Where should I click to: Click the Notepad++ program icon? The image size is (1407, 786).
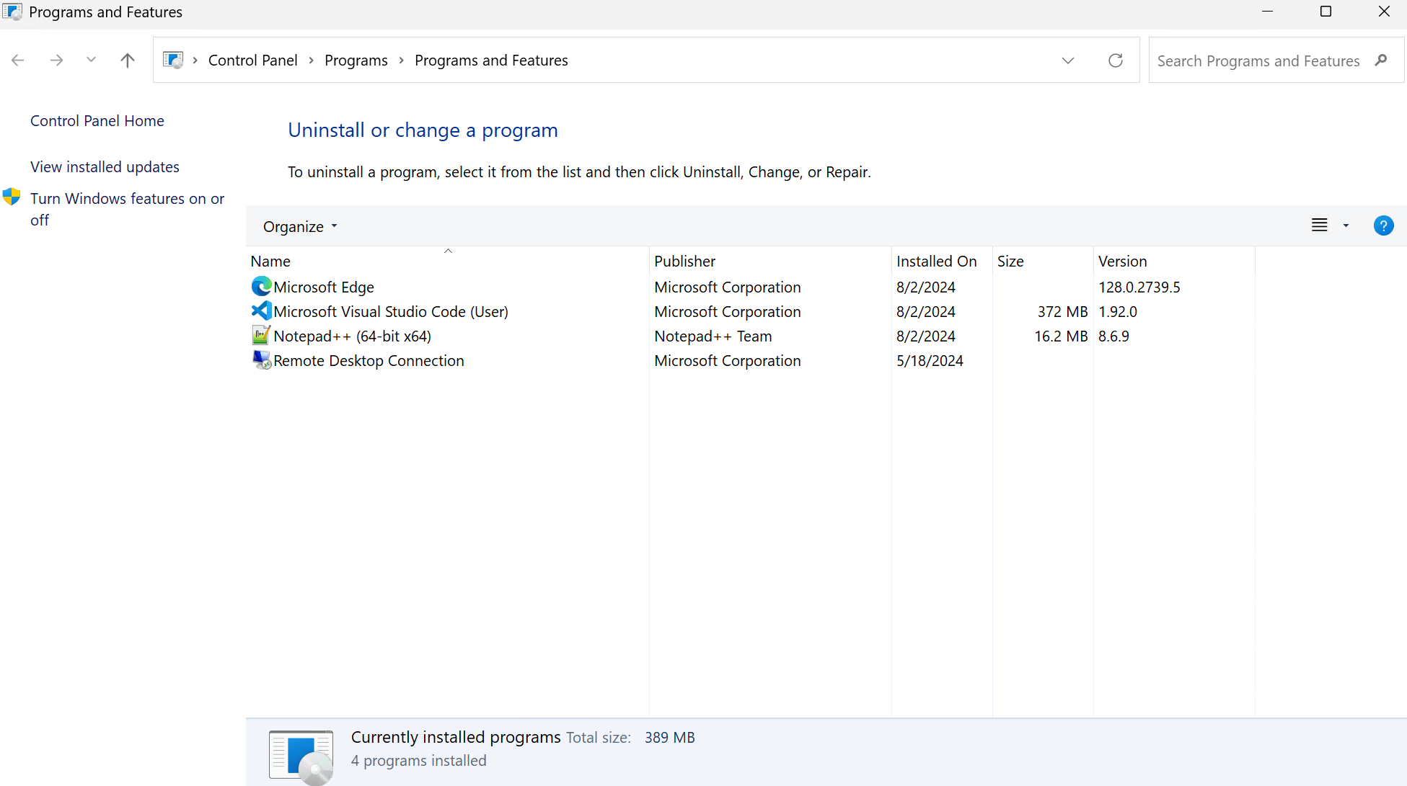coord(261,336)
